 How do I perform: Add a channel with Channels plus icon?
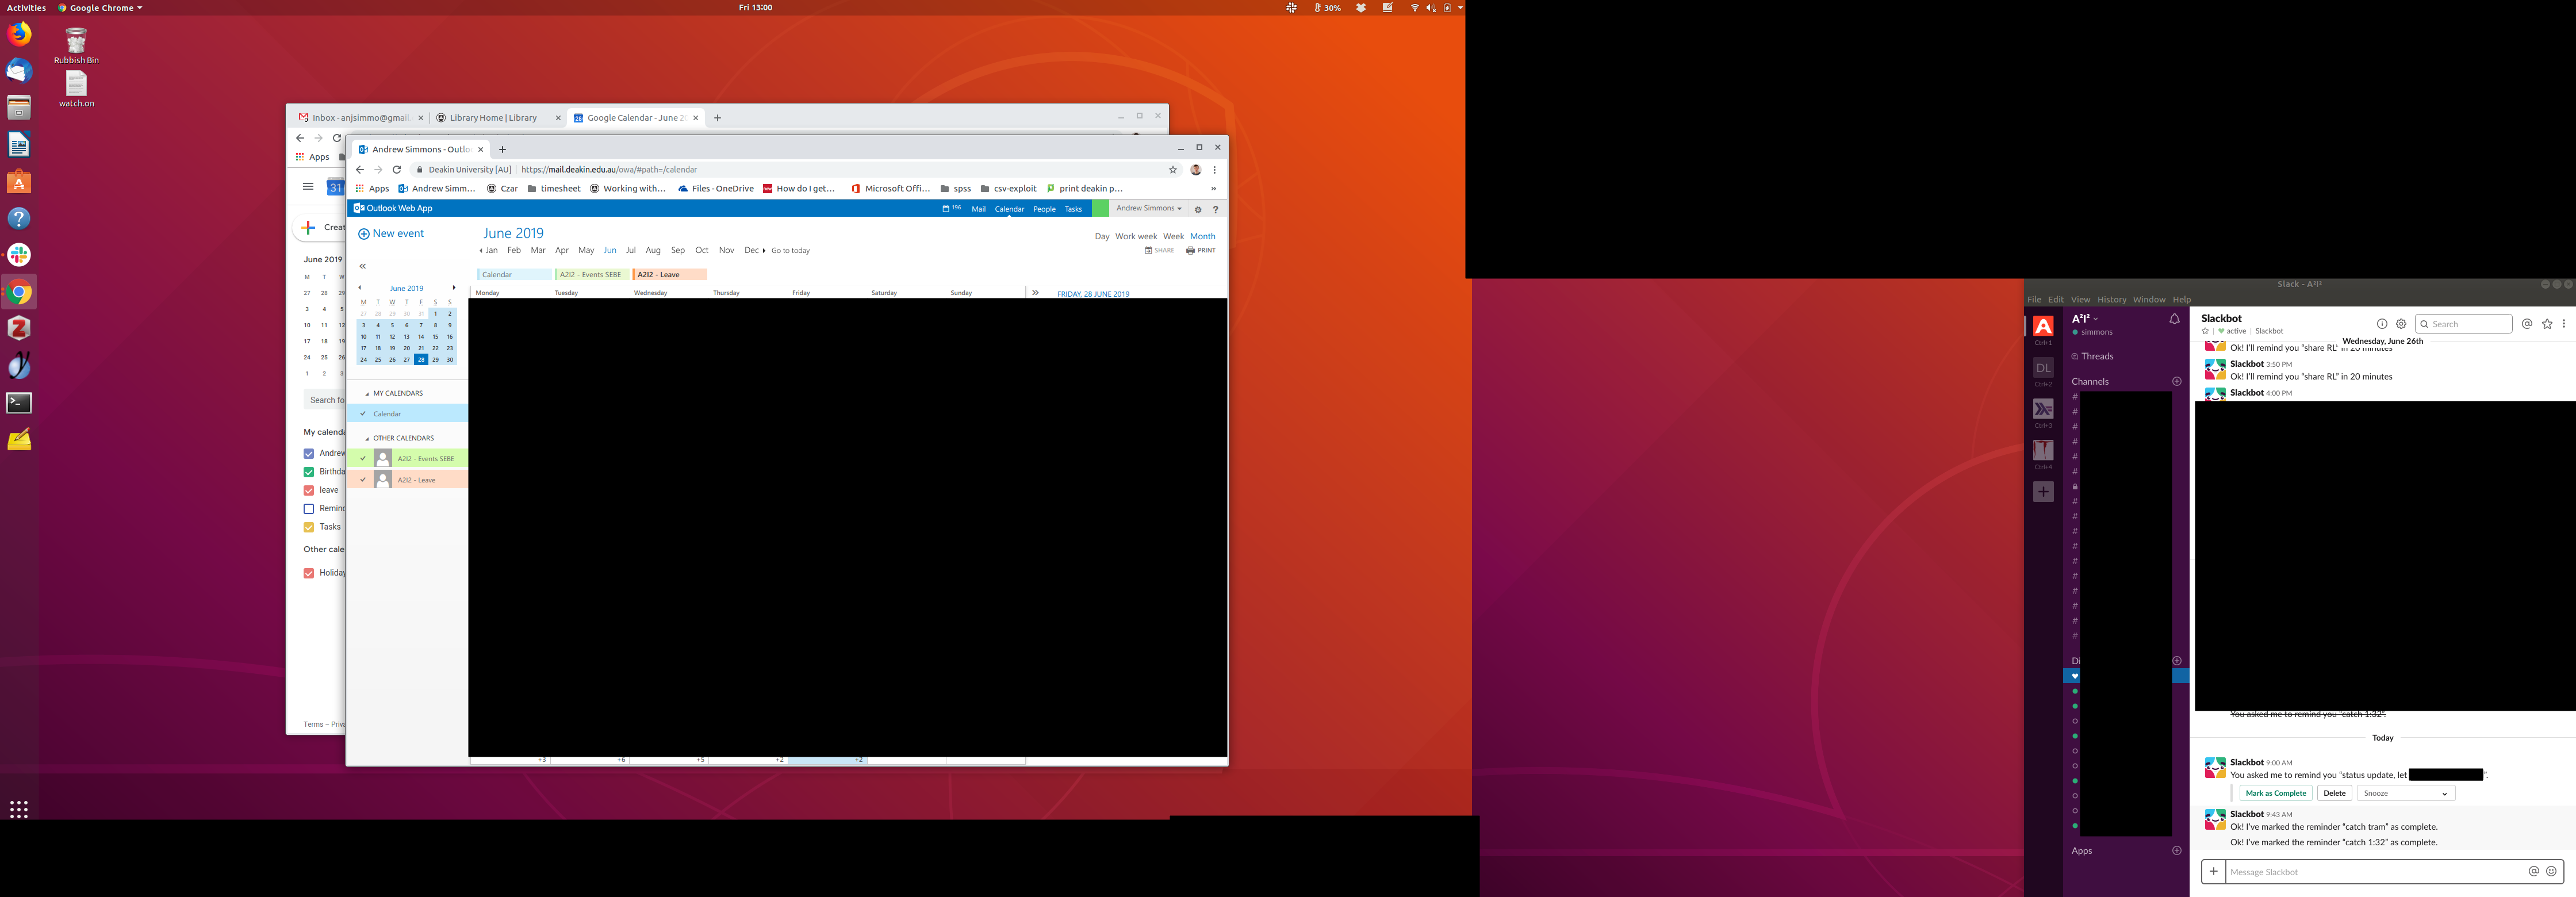pyautogui.click(x=2176, y=381)
